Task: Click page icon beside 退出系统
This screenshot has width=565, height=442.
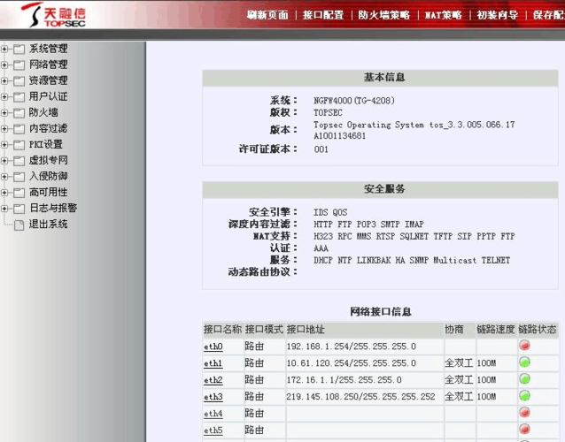Action: pos(19,225)
